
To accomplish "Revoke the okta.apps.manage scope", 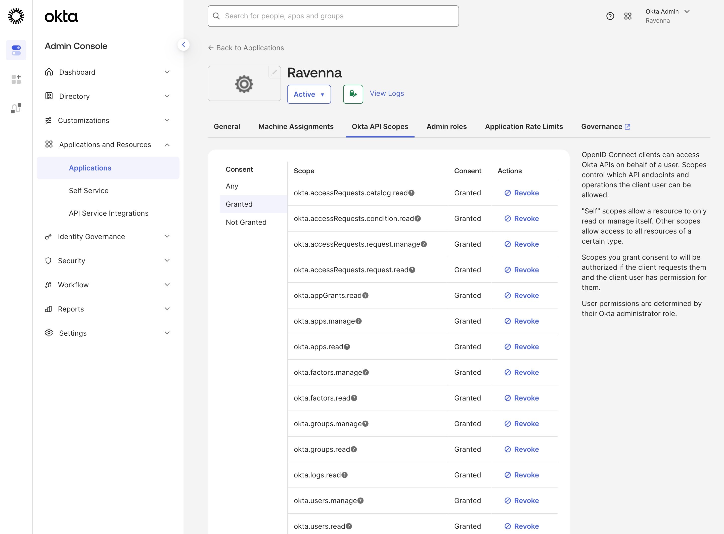I will pos(522,321).
